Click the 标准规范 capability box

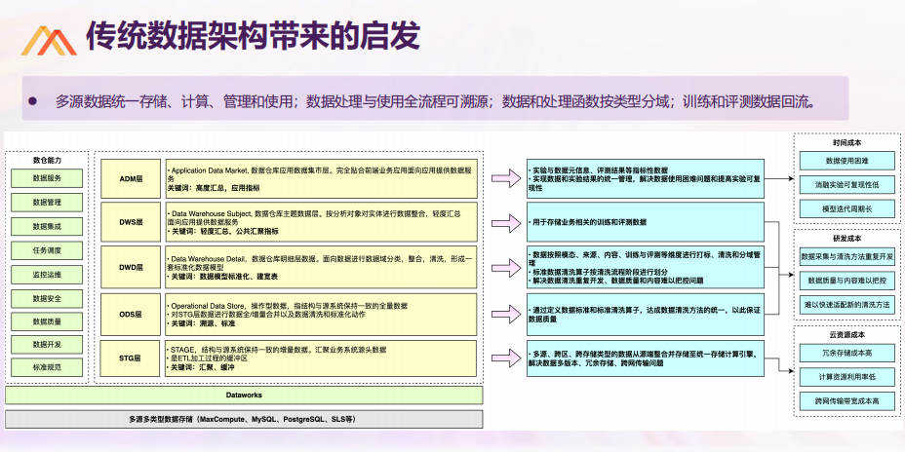47,367
